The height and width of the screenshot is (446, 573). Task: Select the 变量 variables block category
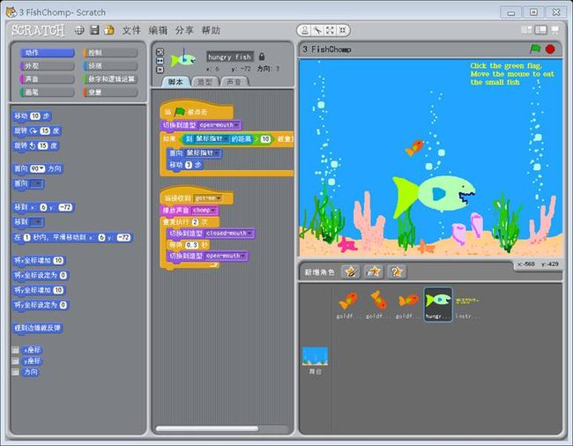coord(111,92)
